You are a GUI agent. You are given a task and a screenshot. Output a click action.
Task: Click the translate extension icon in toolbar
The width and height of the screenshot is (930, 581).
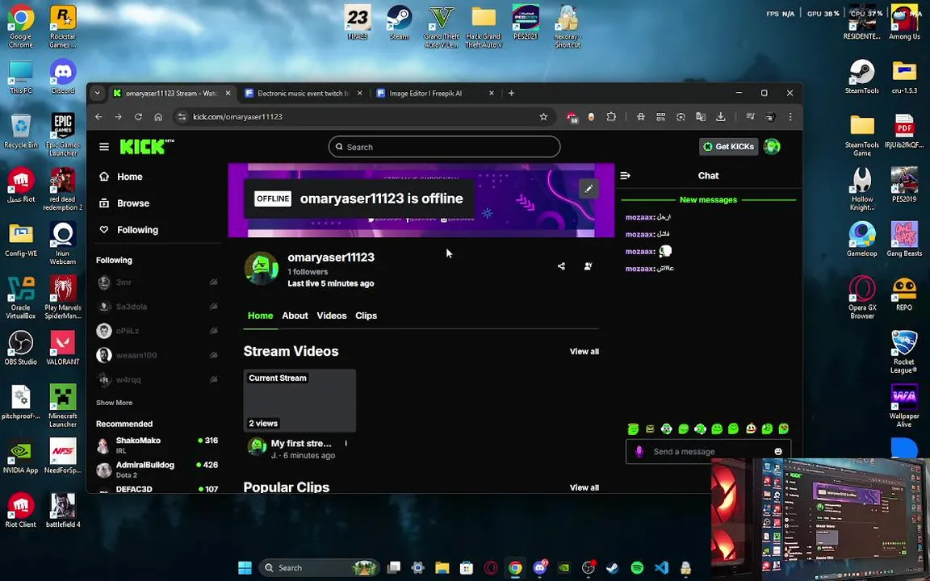(701, 117)
